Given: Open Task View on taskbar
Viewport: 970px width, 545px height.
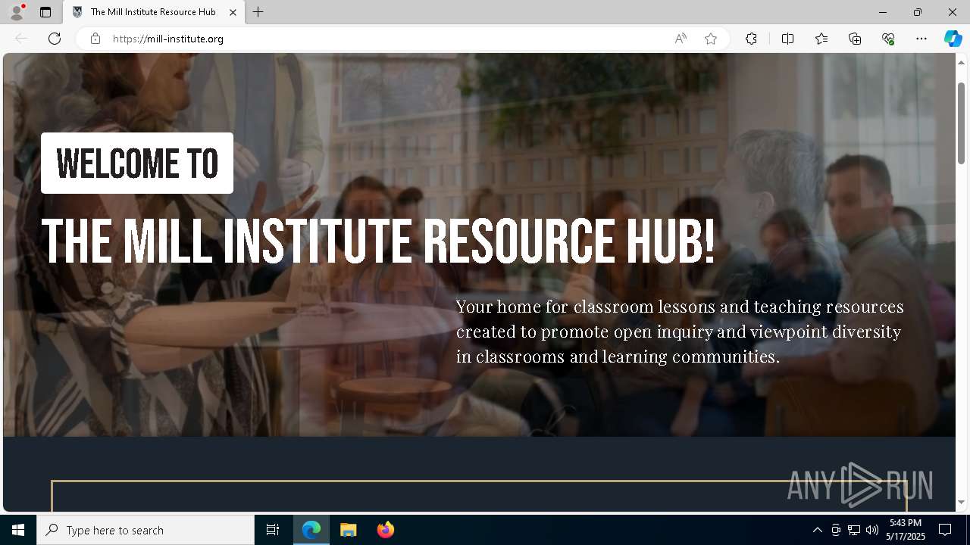Looking at the screenshot, I should (x=273, y=530).
